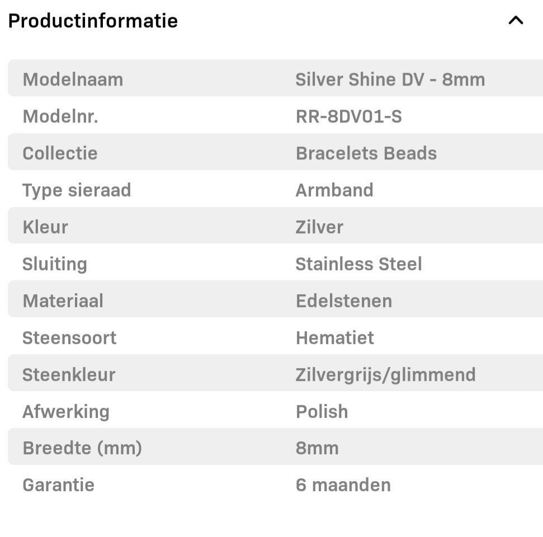This screenshot has height=537, width=543.
Task: Click the Zilver color value
Action: (319, 227)
